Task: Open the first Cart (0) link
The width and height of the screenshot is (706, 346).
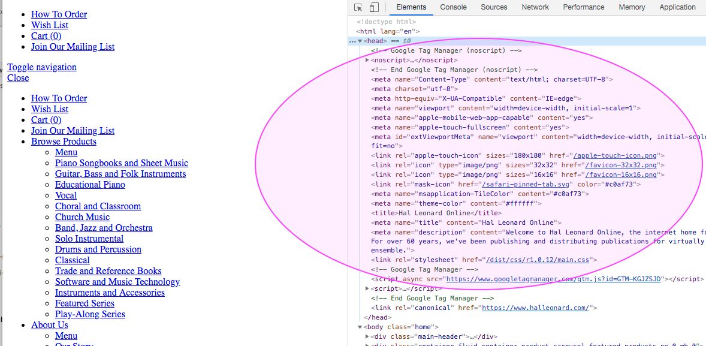Action: click(46, 36)
